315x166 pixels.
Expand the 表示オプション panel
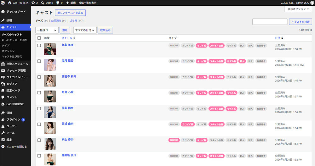298,9
